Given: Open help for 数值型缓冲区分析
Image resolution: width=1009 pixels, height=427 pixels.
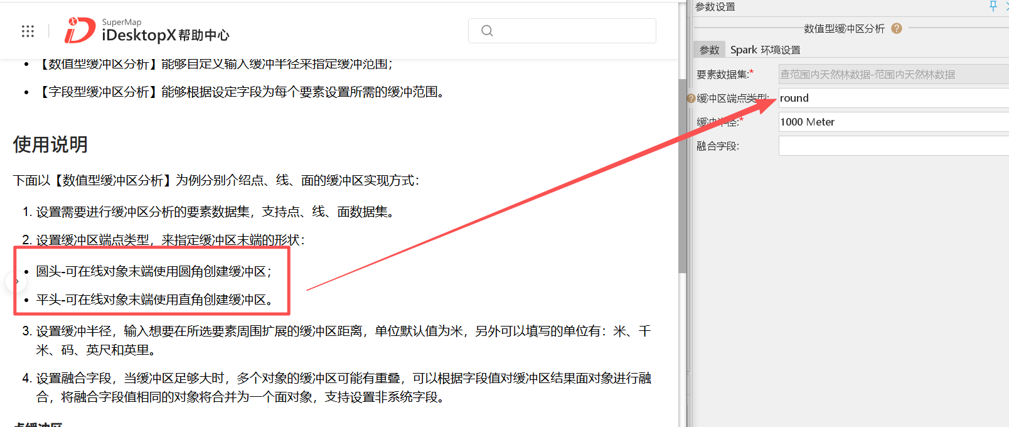Looking at the screenshot, I should click(x=897, y=28).
